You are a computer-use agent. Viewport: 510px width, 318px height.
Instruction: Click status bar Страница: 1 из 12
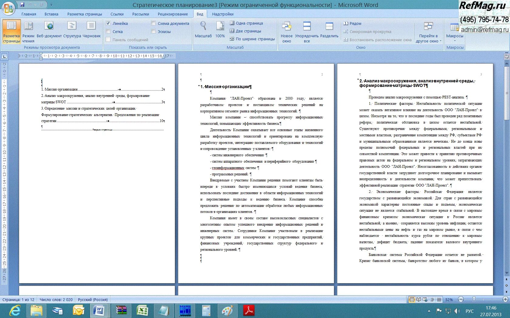click(19, 300)
